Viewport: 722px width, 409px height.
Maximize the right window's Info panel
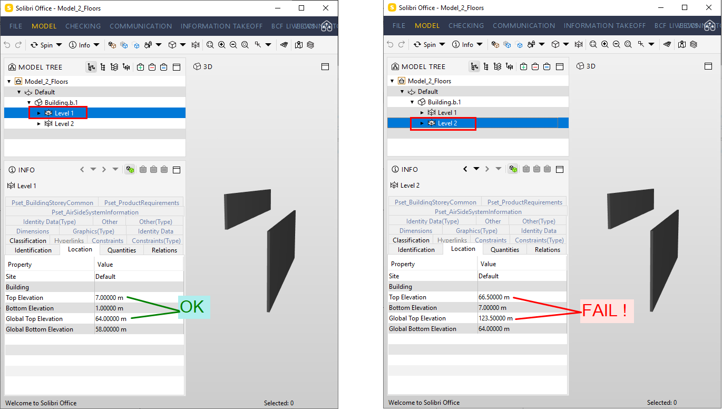click(560, 169)
